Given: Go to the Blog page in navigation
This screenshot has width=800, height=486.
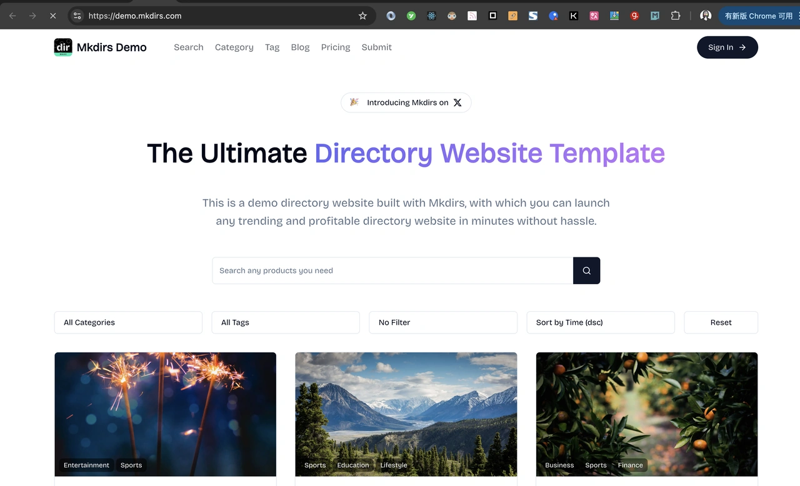Looking at the screenshot, I should (300, 47).
